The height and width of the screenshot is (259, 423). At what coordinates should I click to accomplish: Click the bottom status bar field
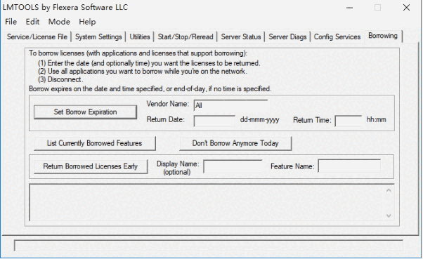(209, 246)
